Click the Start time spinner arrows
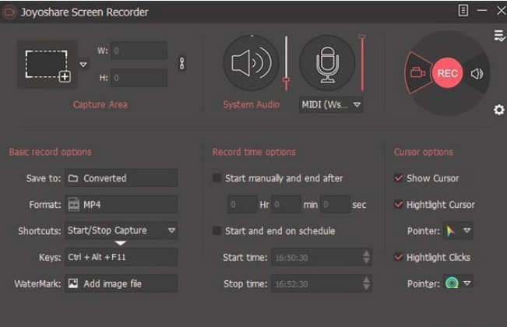 (366, 257)
